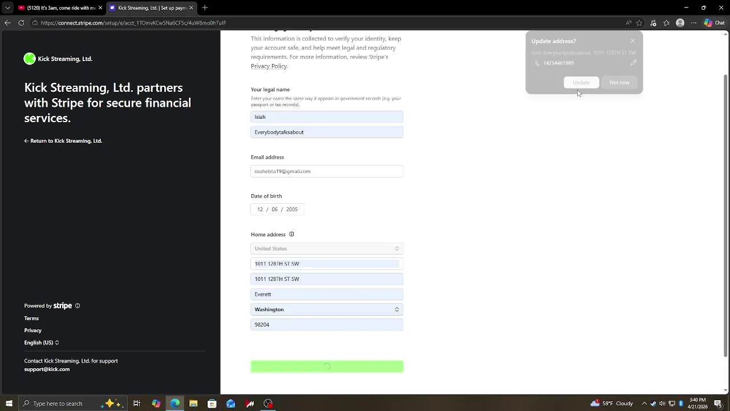Open the Windows notification center icon
The height and width of the screenshot is (411, 730).
(x=718, y=404)
